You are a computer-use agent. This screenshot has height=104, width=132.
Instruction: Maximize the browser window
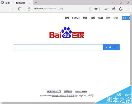(121, 3)
